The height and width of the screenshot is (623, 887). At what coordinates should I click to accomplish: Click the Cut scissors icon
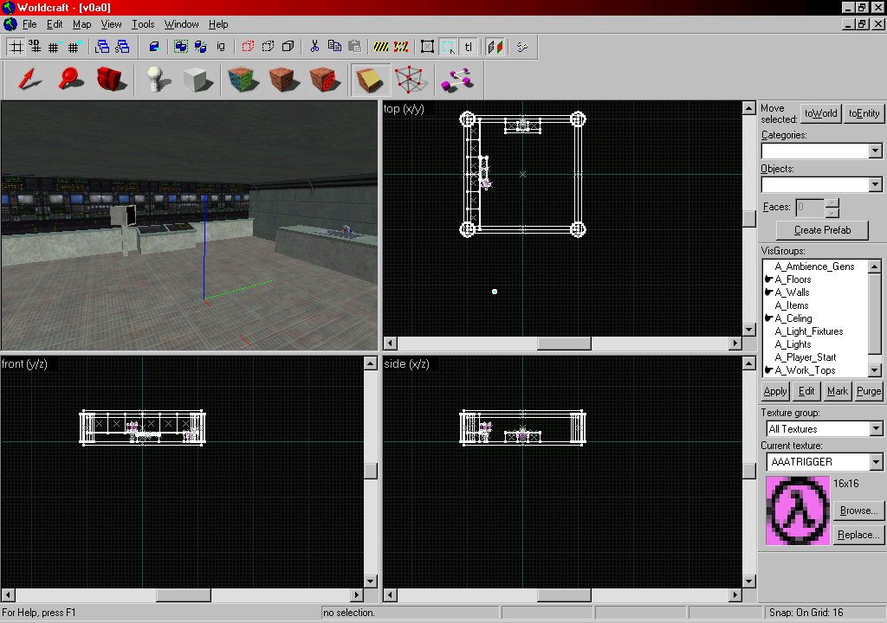coord(314,47)
